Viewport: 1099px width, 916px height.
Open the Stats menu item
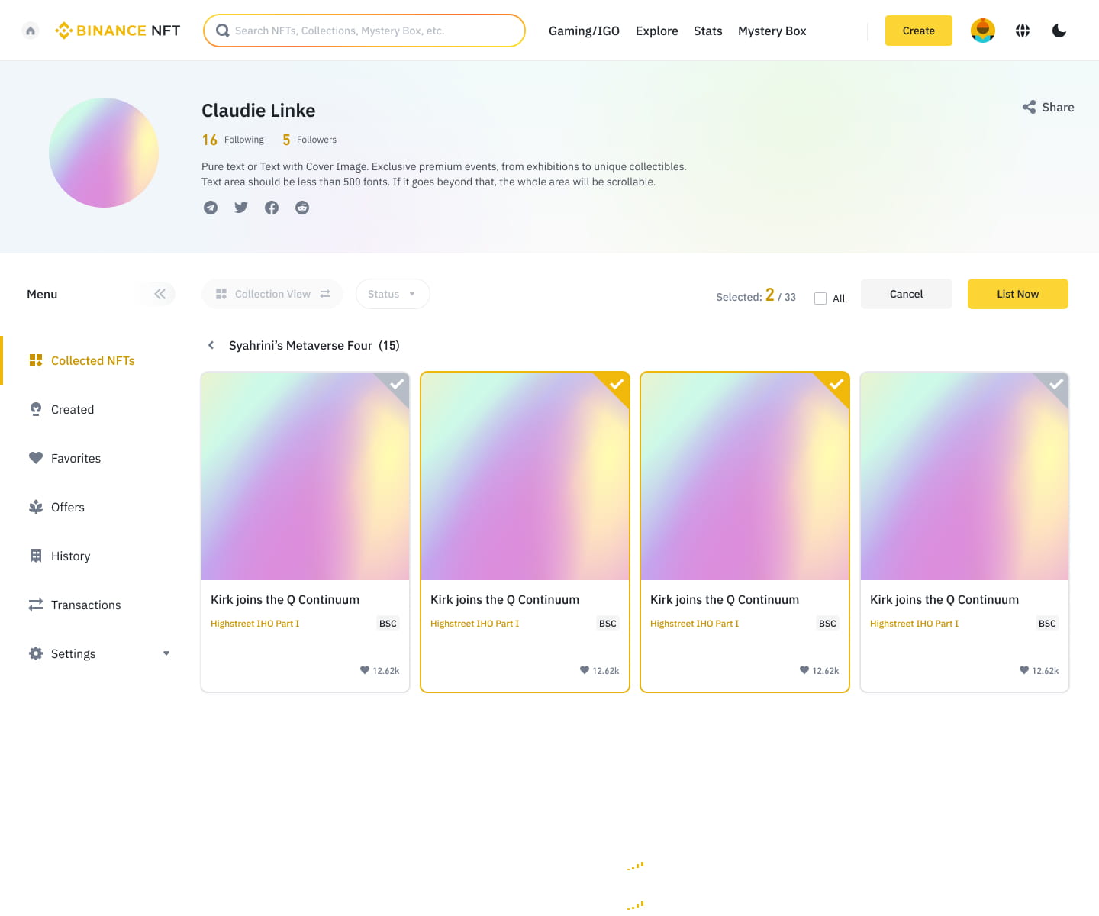(708, 31)
